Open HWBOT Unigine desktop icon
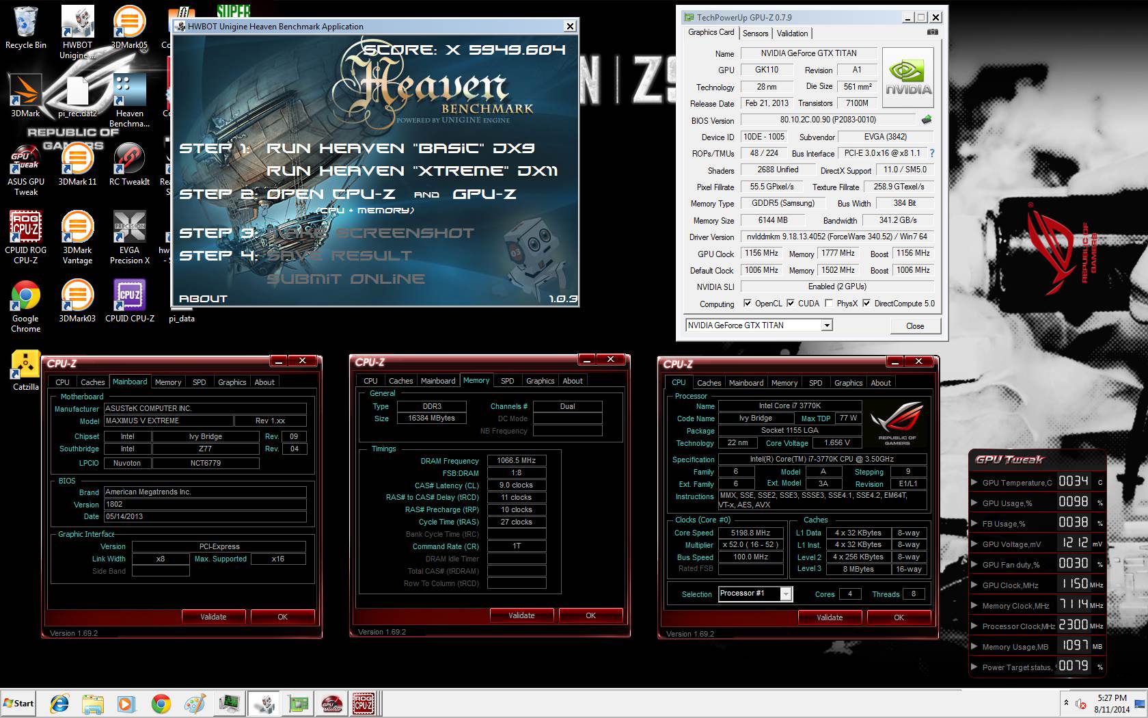This screenshot has width=1148, height=718. pyautogui.click(x=77, y=32)
